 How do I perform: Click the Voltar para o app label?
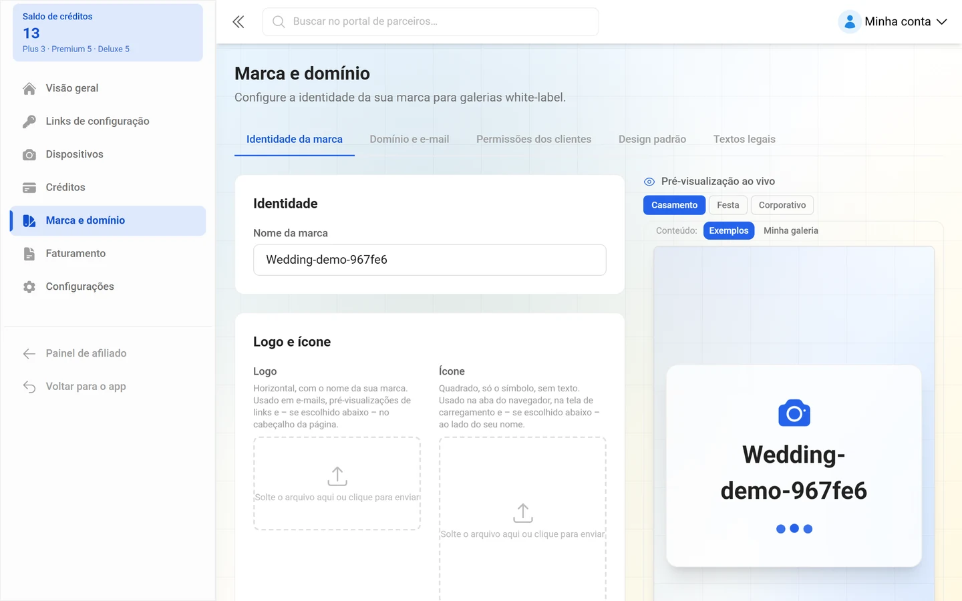pyautogui.click(x=86, y=387)
